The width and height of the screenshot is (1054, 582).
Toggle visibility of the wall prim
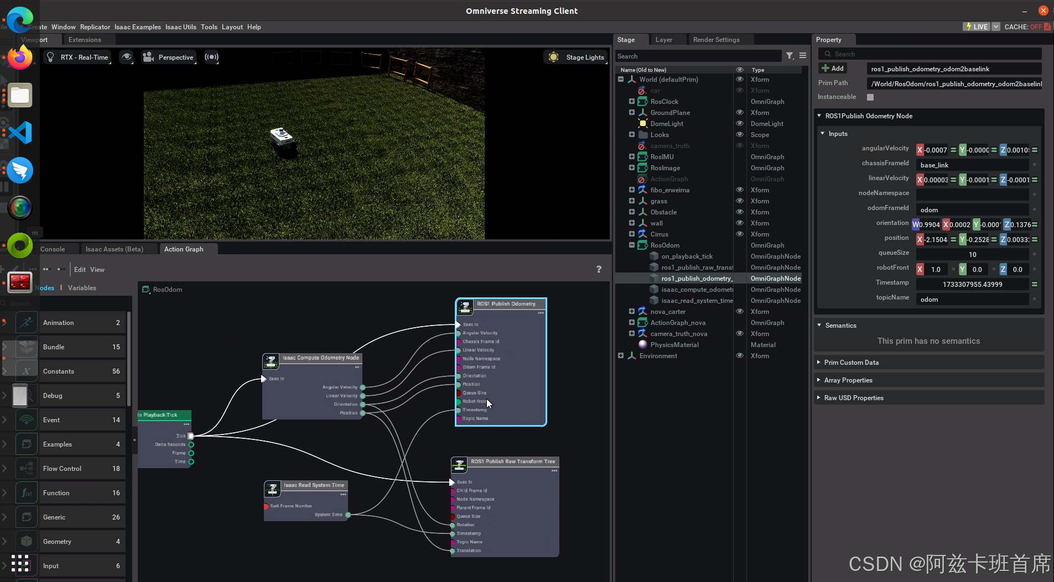click(x=740, y=223)
